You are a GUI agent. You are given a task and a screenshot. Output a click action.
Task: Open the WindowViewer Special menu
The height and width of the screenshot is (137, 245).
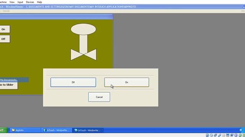[6, 11]
